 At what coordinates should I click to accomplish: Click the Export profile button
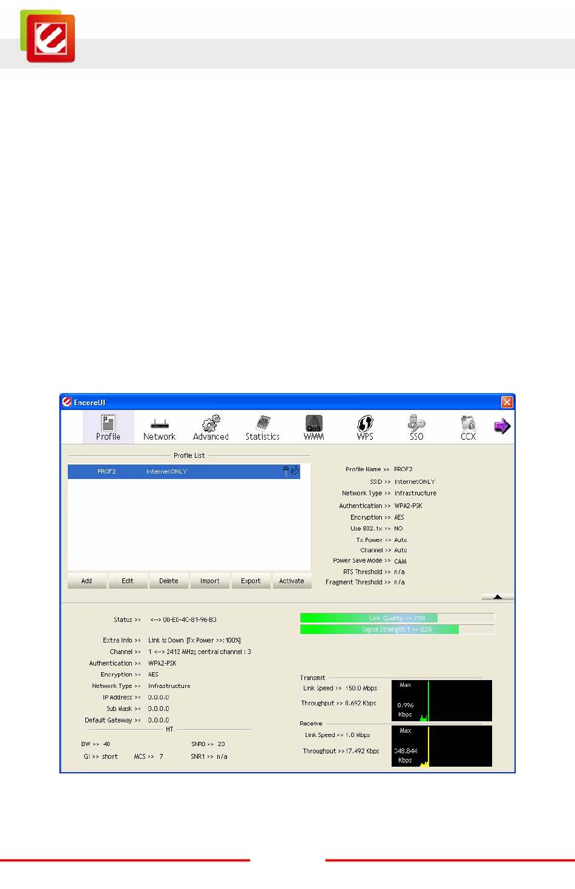(x=251, y=581)
